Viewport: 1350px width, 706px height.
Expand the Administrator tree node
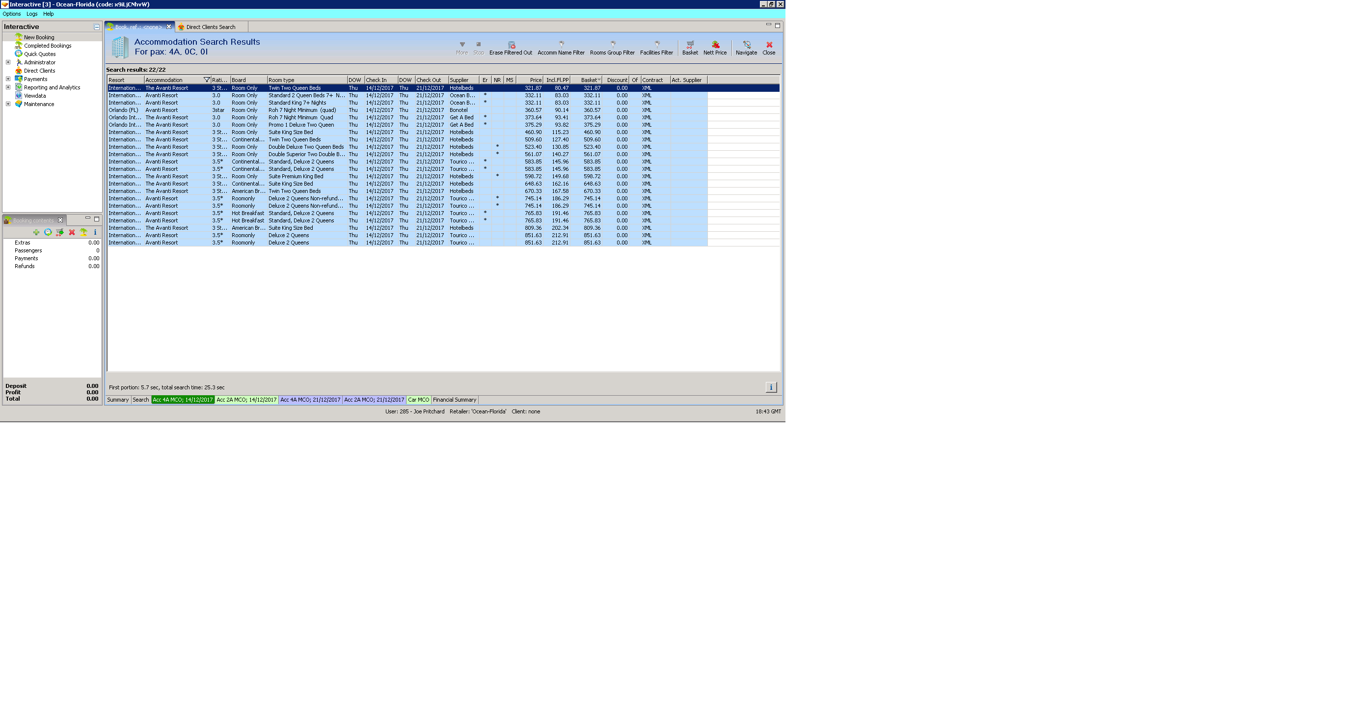8,62
